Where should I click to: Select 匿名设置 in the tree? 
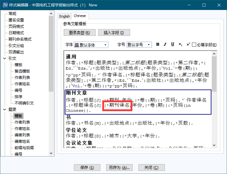tap(16, 20)
